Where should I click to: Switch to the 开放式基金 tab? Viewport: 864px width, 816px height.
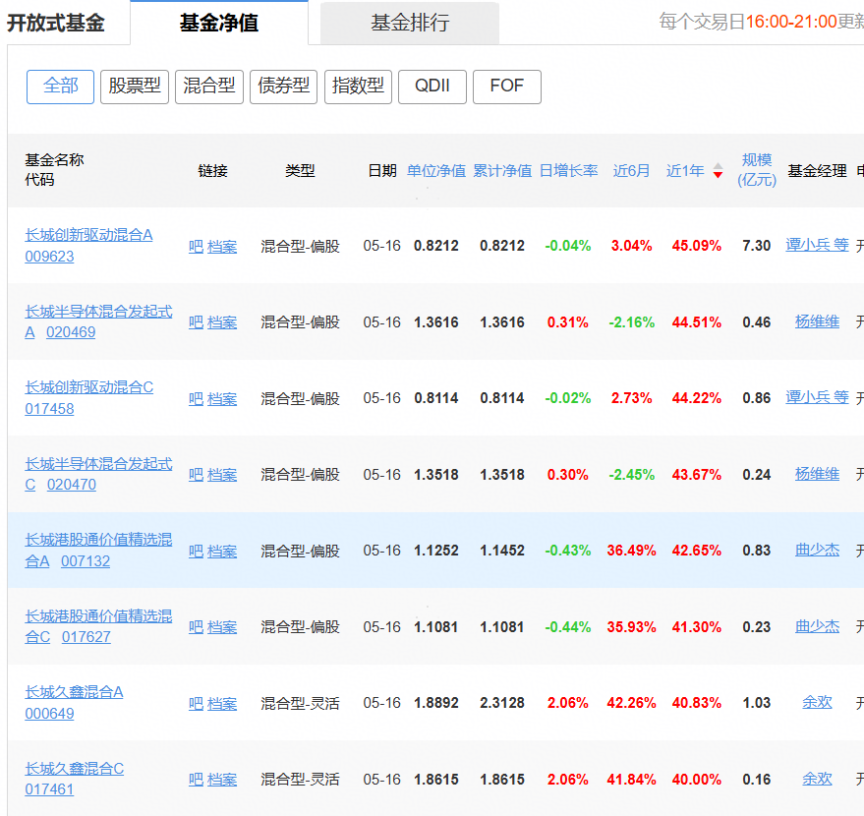pyautogui.click(x=57, y=22)
